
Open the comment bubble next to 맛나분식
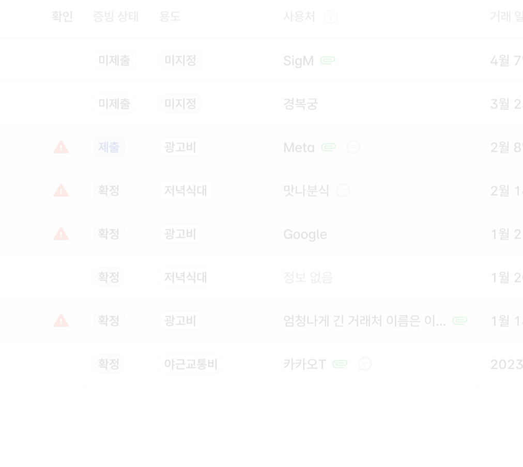(343, 191)
